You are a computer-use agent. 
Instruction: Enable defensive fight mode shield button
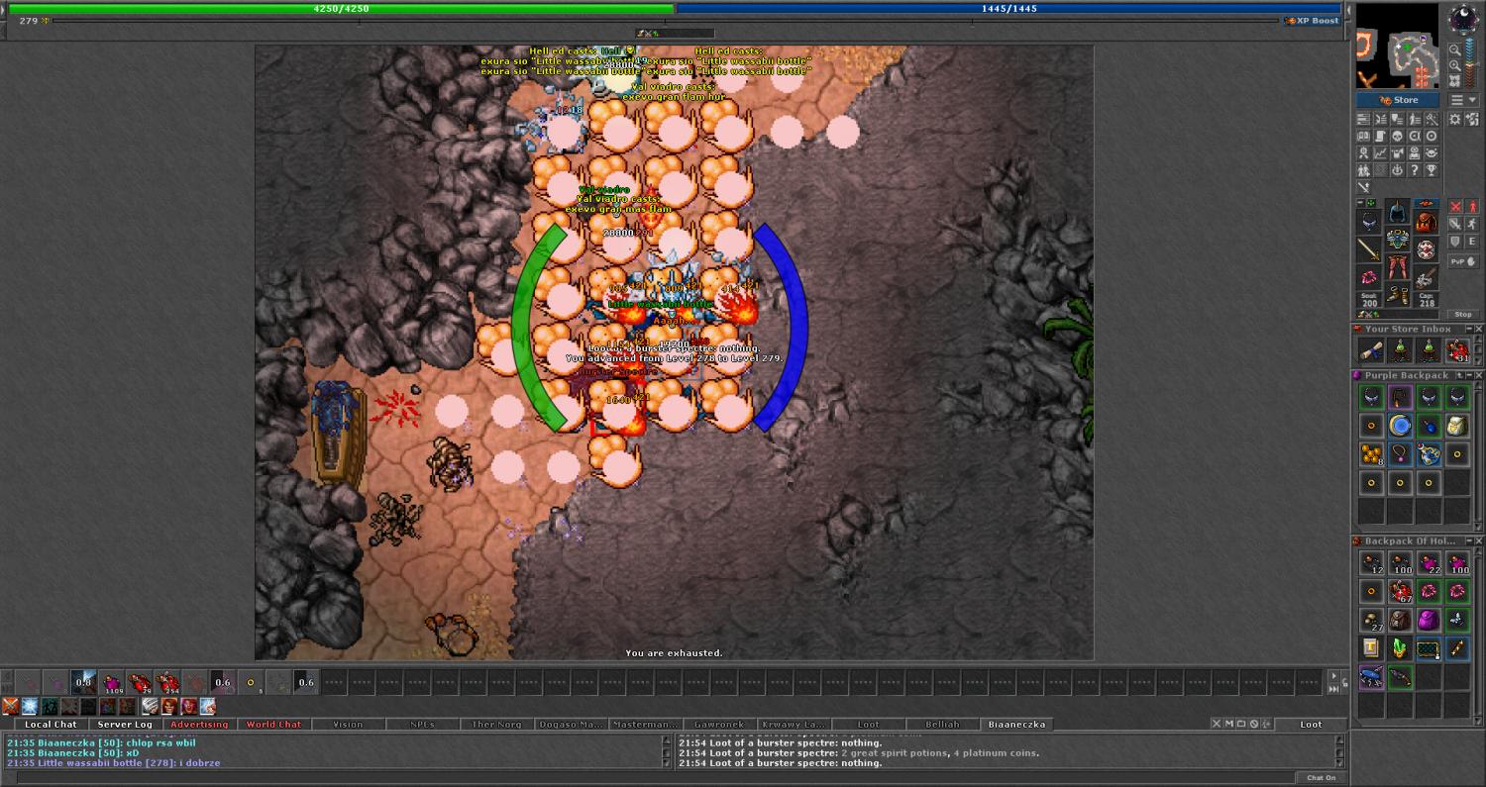[x=1455, y=242]
